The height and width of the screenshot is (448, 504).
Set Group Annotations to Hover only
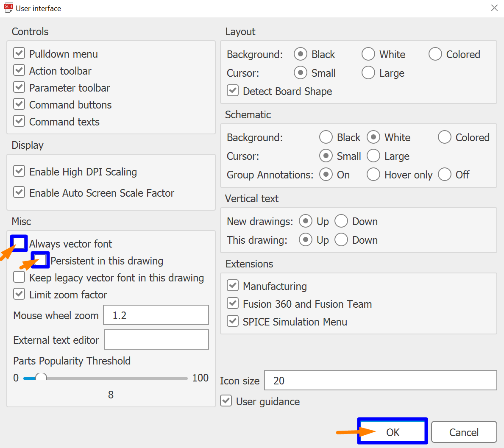(373, 175)
